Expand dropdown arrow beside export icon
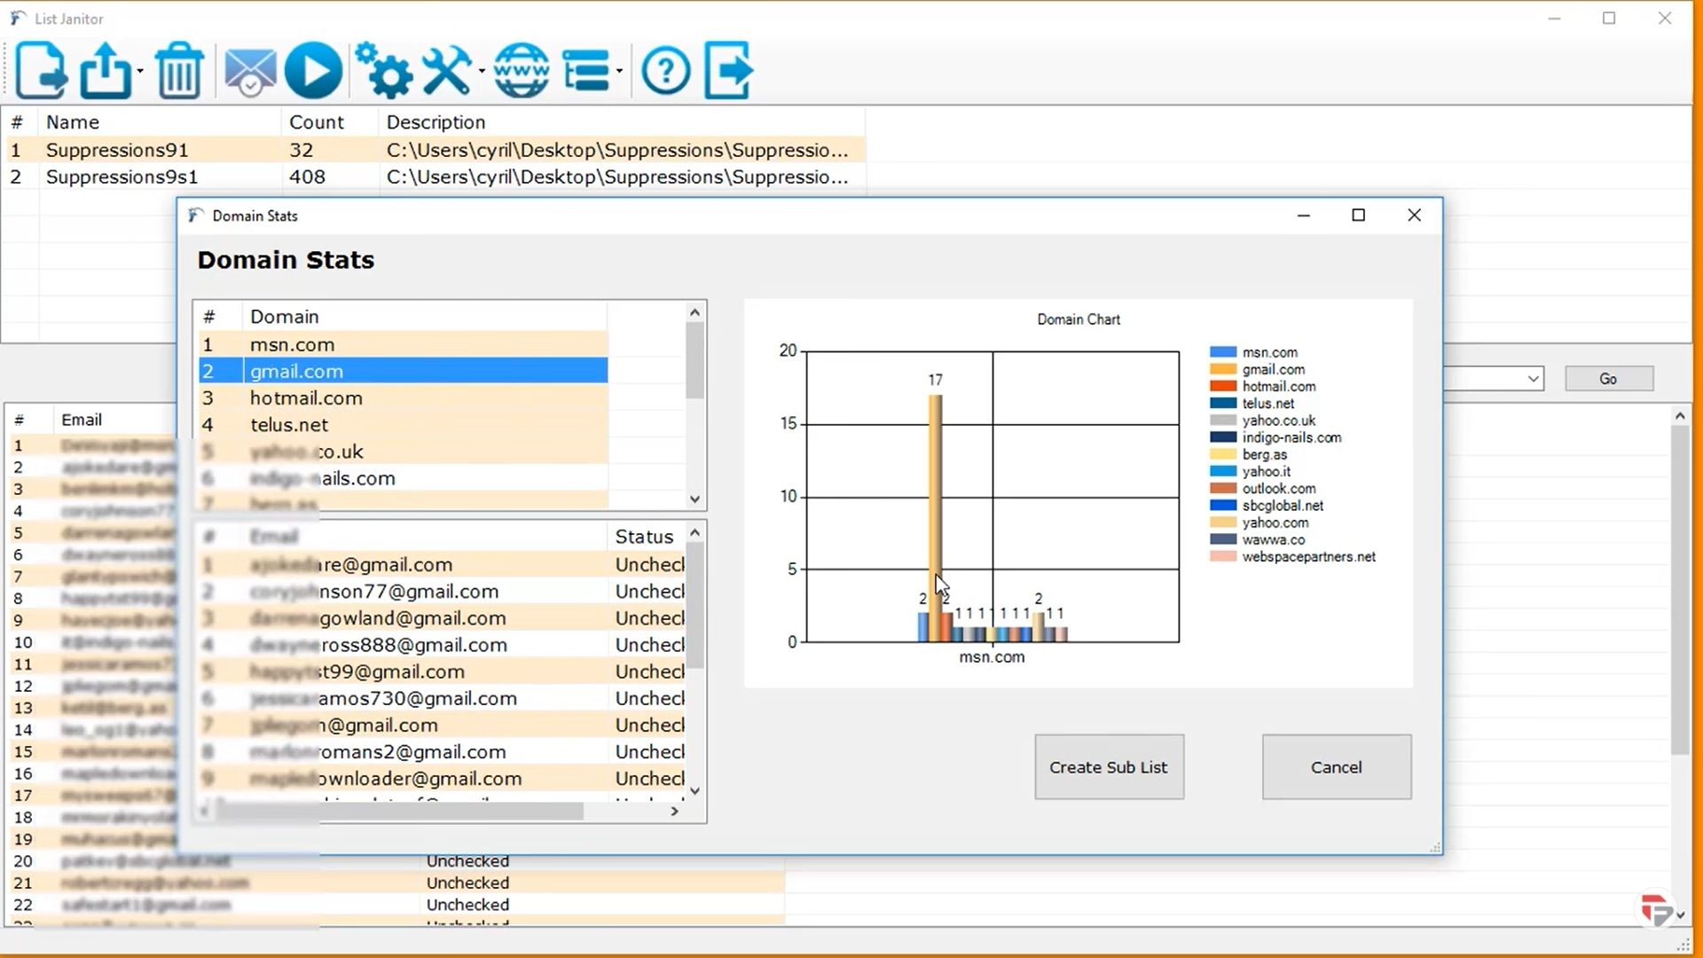 tap(140, 71)
